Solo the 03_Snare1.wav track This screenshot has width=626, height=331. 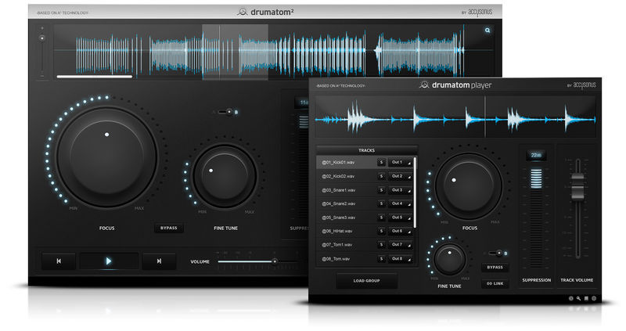click(381, 190)
